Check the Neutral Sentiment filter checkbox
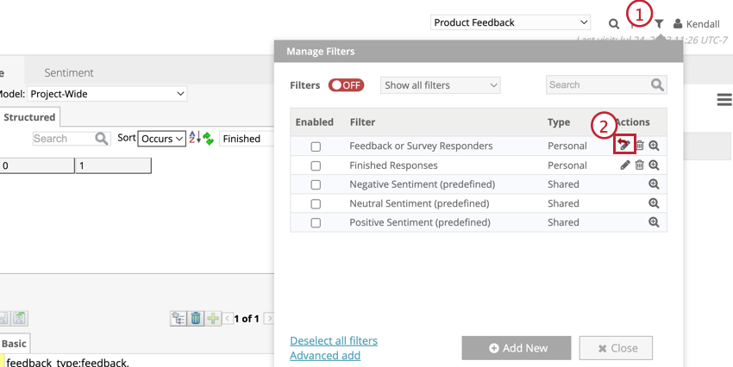 [316, 203]
